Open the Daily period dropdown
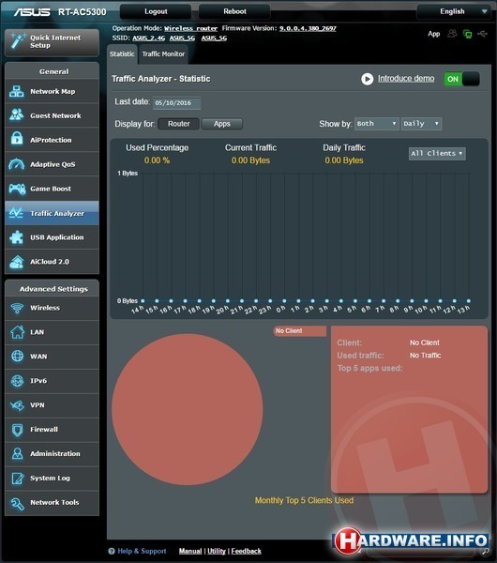 [x=421, y=124]
